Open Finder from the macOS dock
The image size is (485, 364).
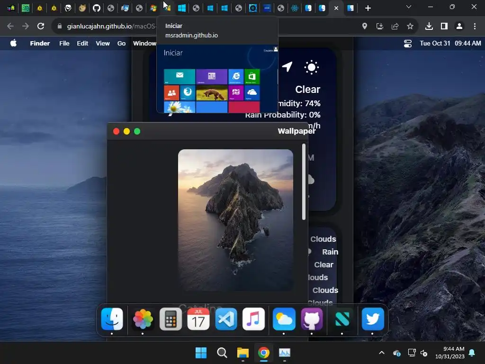point(112,319)
